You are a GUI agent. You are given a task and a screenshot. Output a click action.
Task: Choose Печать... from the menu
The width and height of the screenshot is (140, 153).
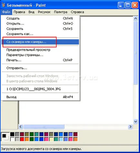(x=40, y=60)
